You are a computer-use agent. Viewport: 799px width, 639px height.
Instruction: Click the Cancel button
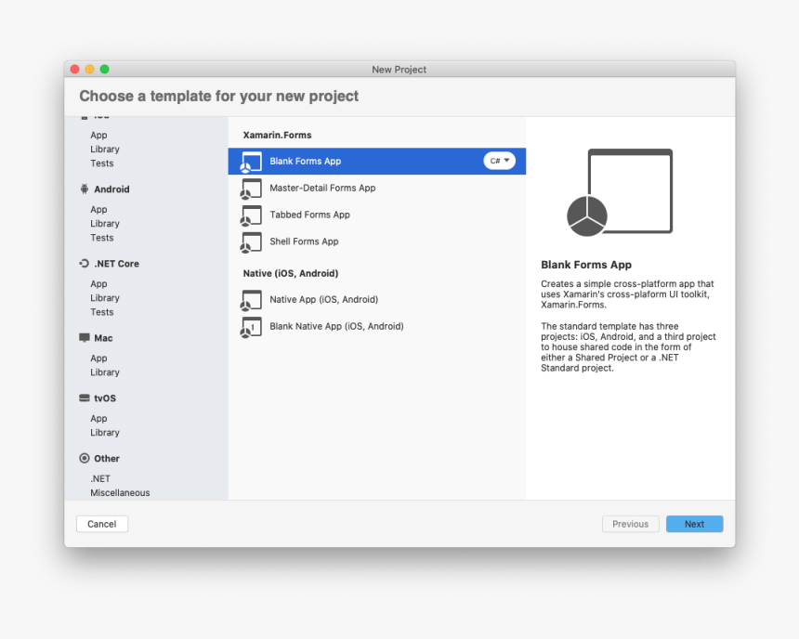(x=101, y=524)
